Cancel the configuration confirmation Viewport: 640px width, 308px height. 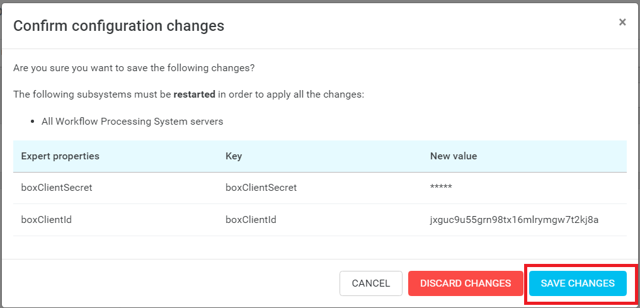click(371, 283)
